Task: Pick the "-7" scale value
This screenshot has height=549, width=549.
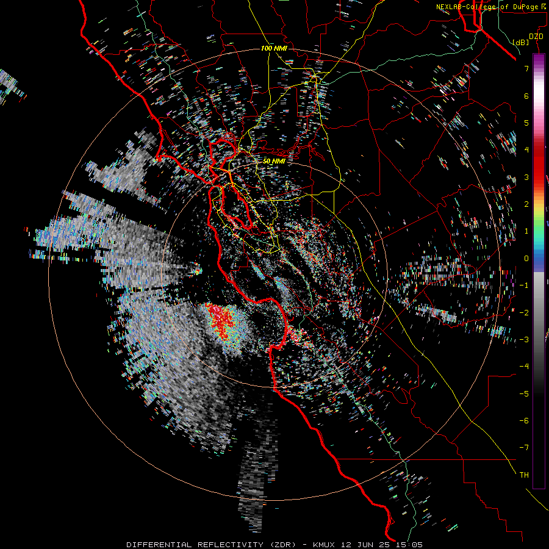Action: pyautogui.click(x=524, y=448)
